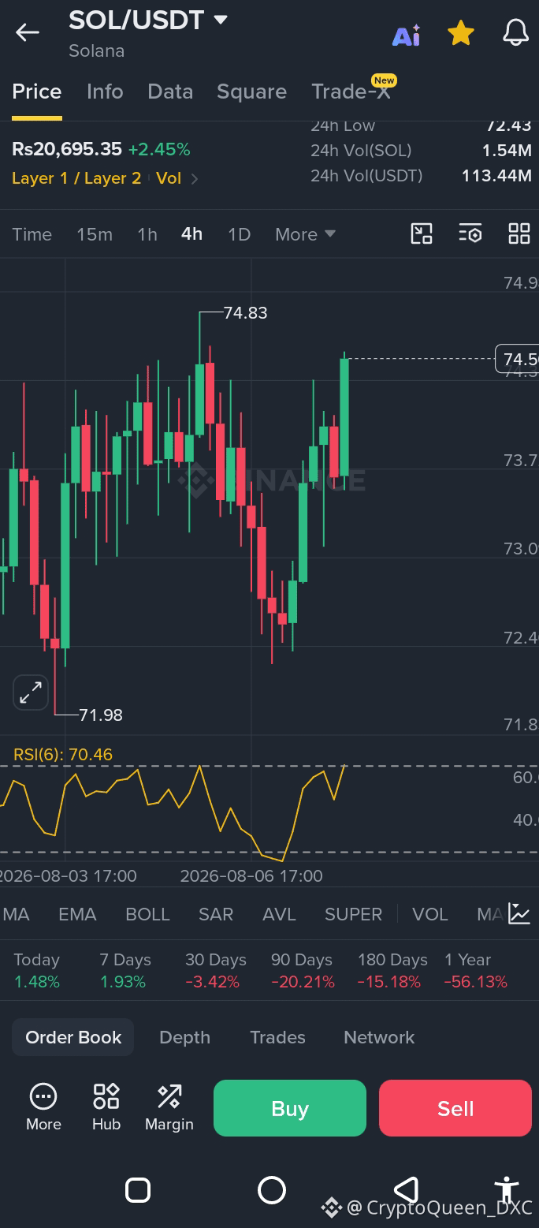Switch to the Price tab
Viewport: 539px width, 1228px height.
[x=37, y=91]
